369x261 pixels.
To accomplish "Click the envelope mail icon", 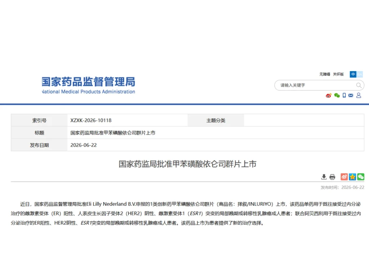I will pos(351,95).
